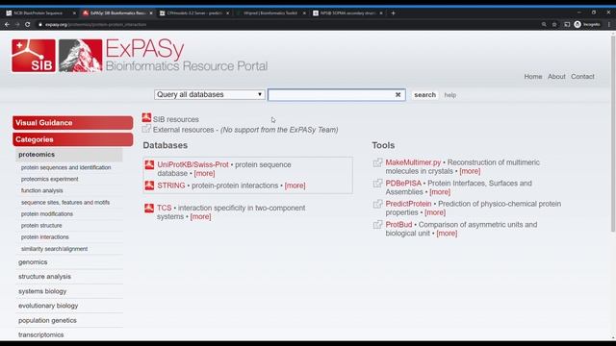The image size is (616, 346).
Task: Open a new browser tab
Action: point(393,12)
